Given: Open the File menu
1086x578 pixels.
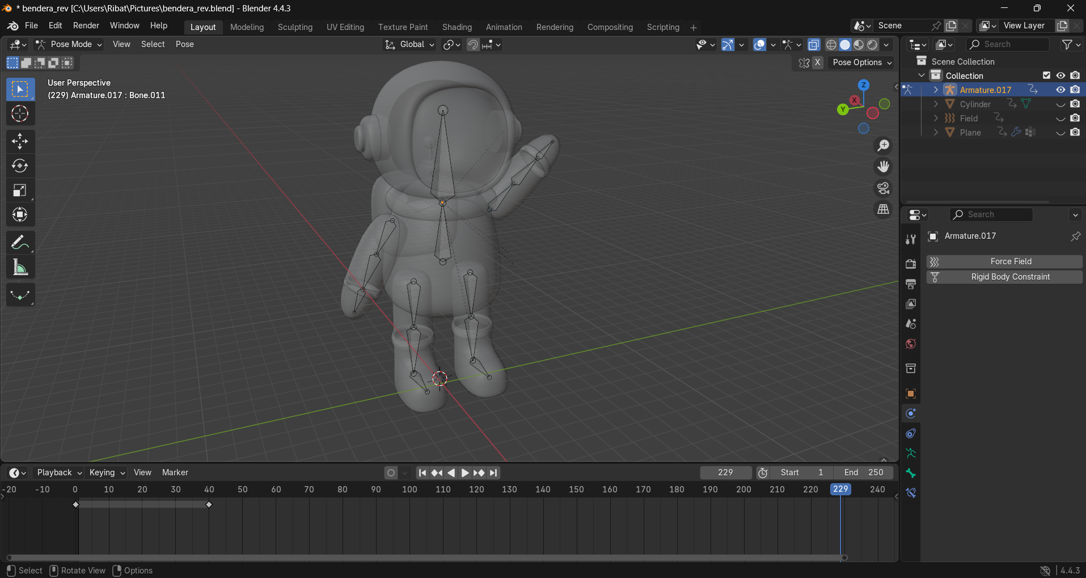Looking at the screenshot, I should [31, 26].
